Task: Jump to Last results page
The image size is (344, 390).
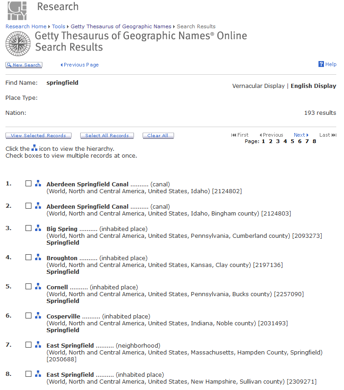Action: (328, 135)
